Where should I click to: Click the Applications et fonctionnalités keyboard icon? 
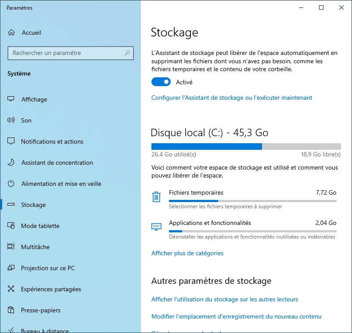156,227
